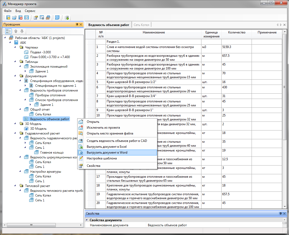Toggle pin on the Проводник panel

point(77,24)
